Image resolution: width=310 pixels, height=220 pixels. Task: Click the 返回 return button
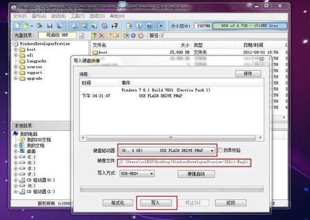230,203
